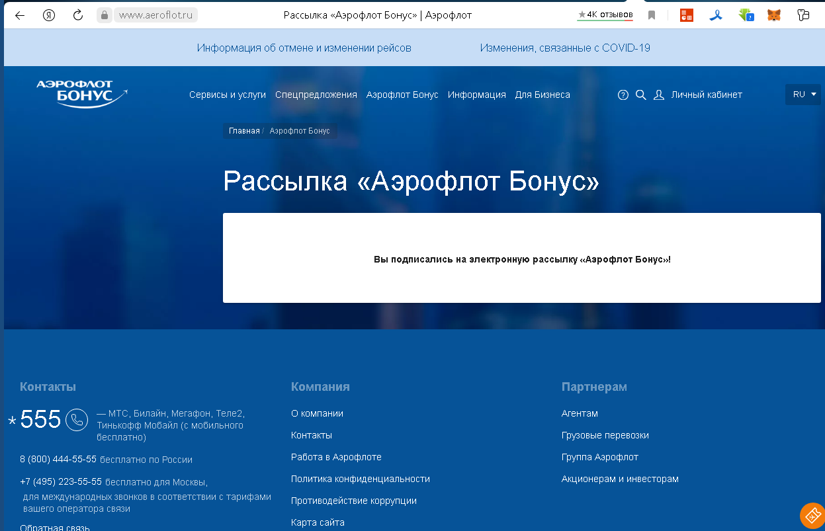825x531 pixels.
Task: Open the red-orange extension icon
Action: click(x=687, y=15)
